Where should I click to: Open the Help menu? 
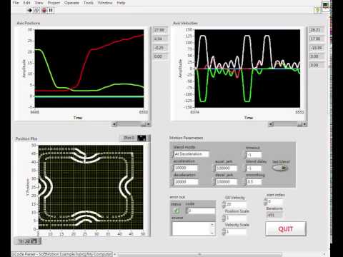pos(121,3)
